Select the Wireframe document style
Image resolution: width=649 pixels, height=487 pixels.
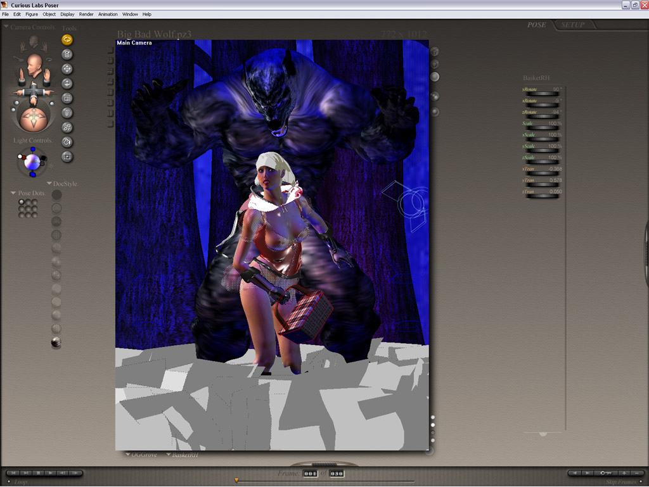(56, 222)
